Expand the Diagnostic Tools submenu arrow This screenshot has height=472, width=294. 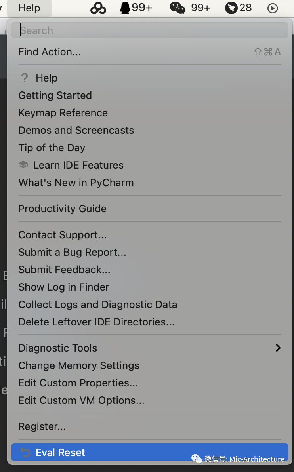(x=278, y=348)
